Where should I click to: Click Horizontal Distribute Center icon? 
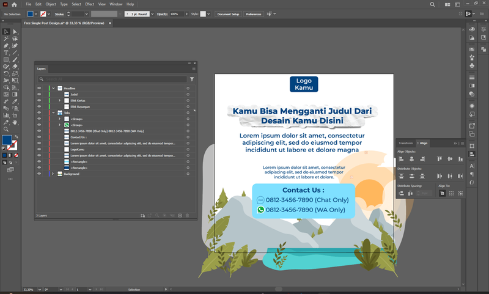pos(450,176)
